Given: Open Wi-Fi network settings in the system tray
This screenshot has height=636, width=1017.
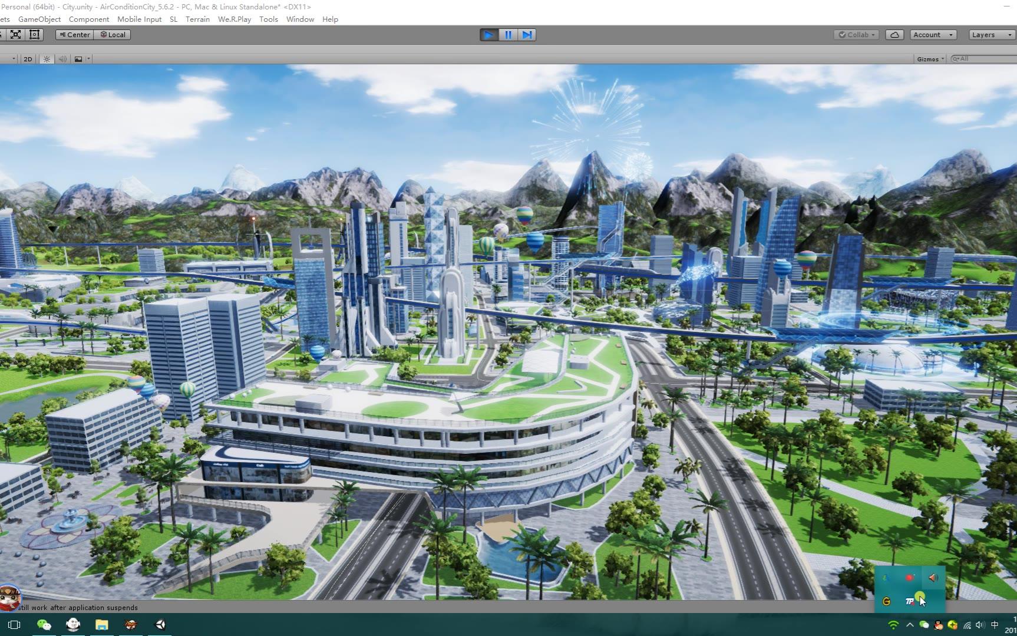Looking at the screenshot, I should tap(893, 625).
